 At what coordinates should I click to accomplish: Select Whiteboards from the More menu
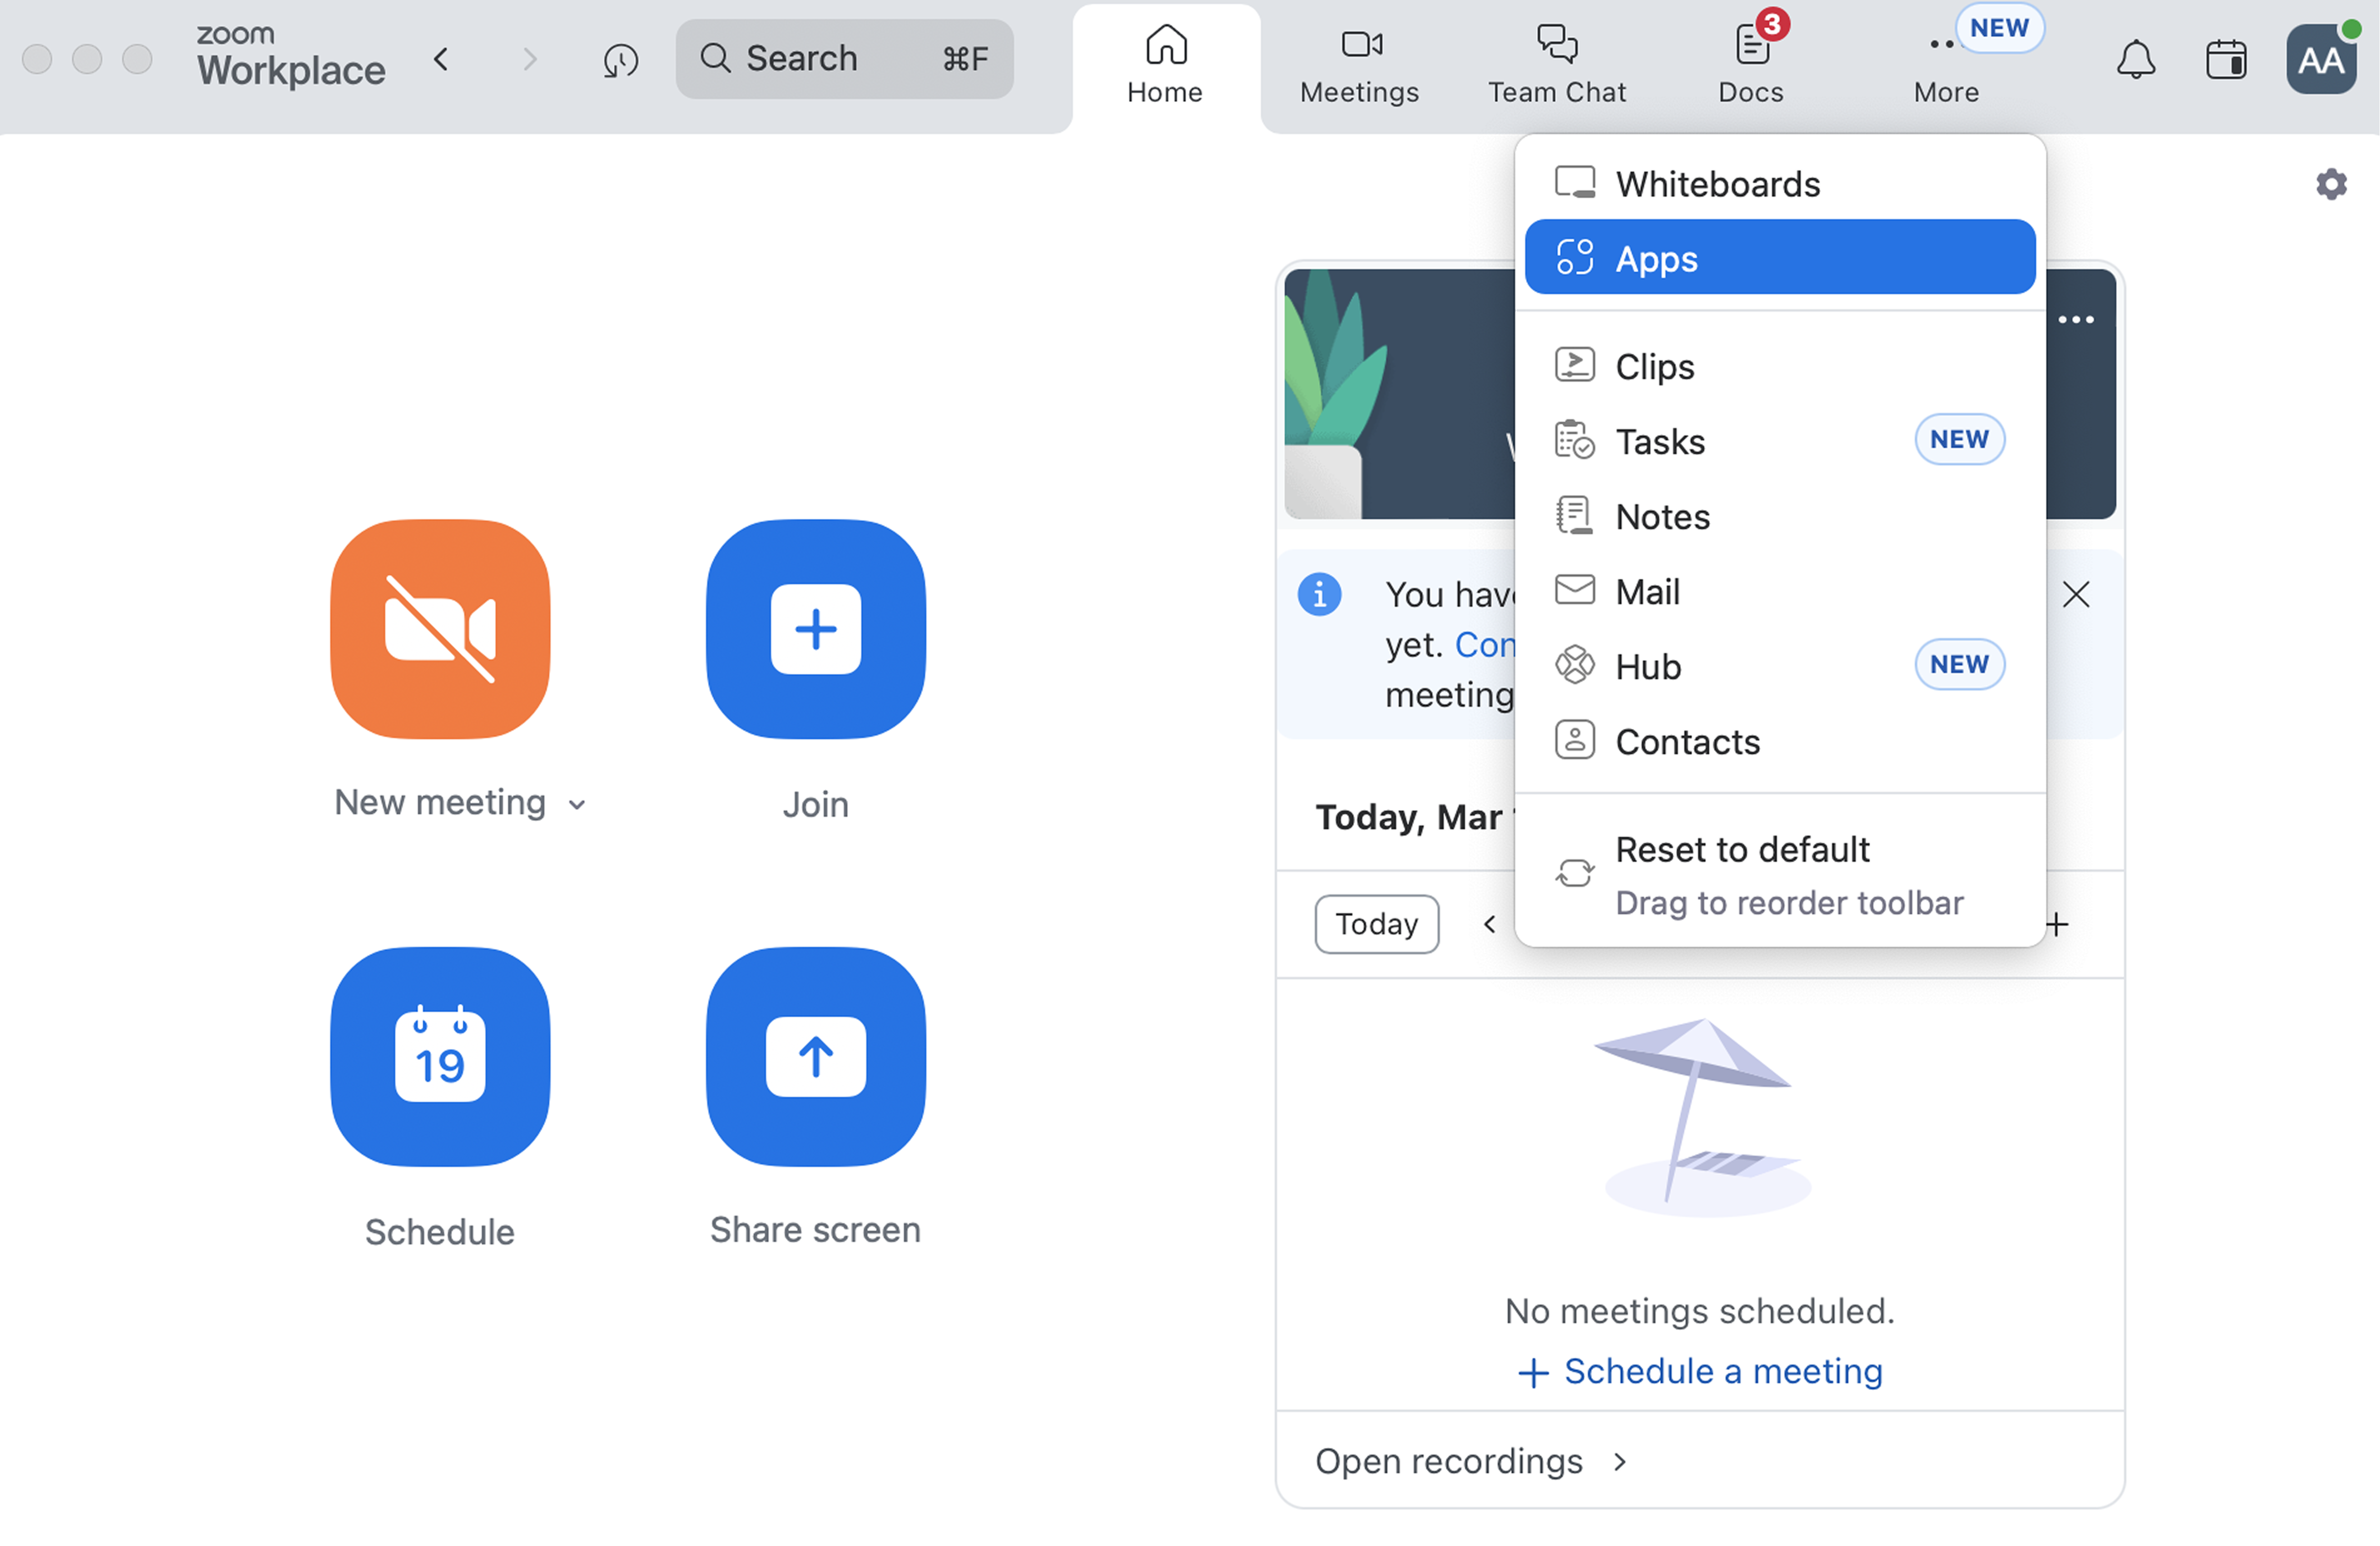click(x=1780, y=184)
